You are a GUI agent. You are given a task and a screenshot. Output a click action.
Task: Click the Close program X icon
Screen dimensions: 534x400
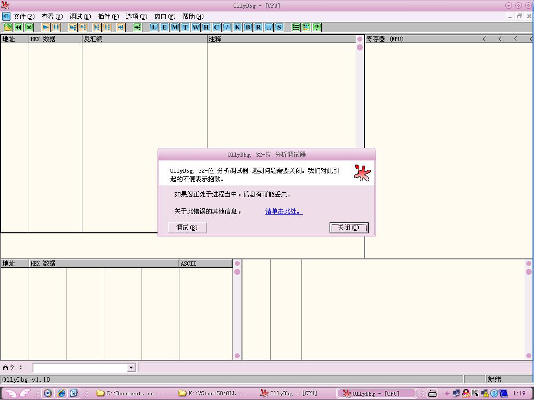pos(29,28)
